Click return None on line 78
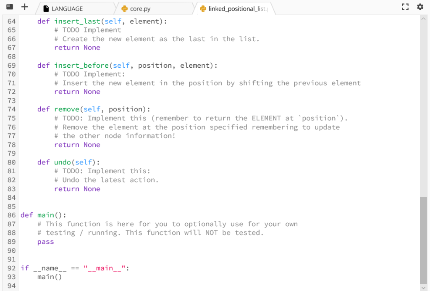The width and height of the screenshot is (430, 291). tap(77, 145)
